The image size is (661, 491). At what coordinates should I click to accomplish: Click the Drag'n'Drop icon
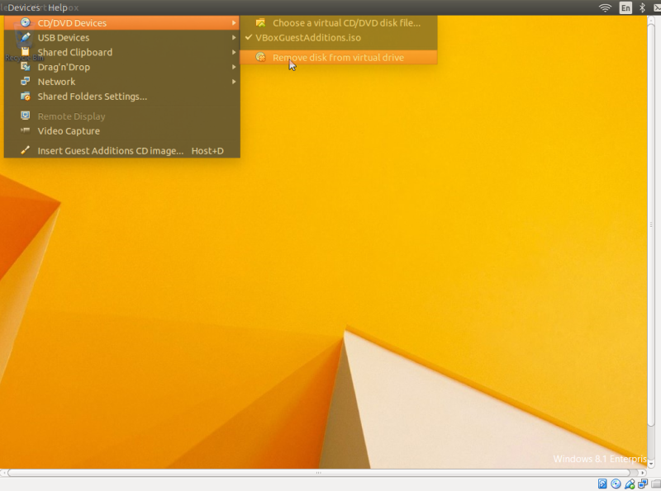pos(26,67)
